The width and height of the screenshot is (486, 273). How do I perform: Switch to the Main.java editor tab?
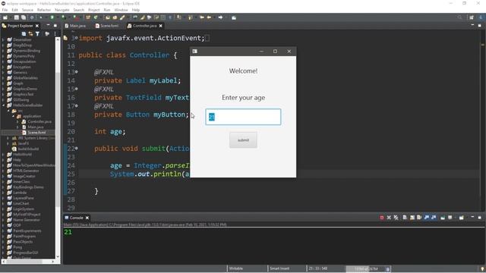[75, 26]
